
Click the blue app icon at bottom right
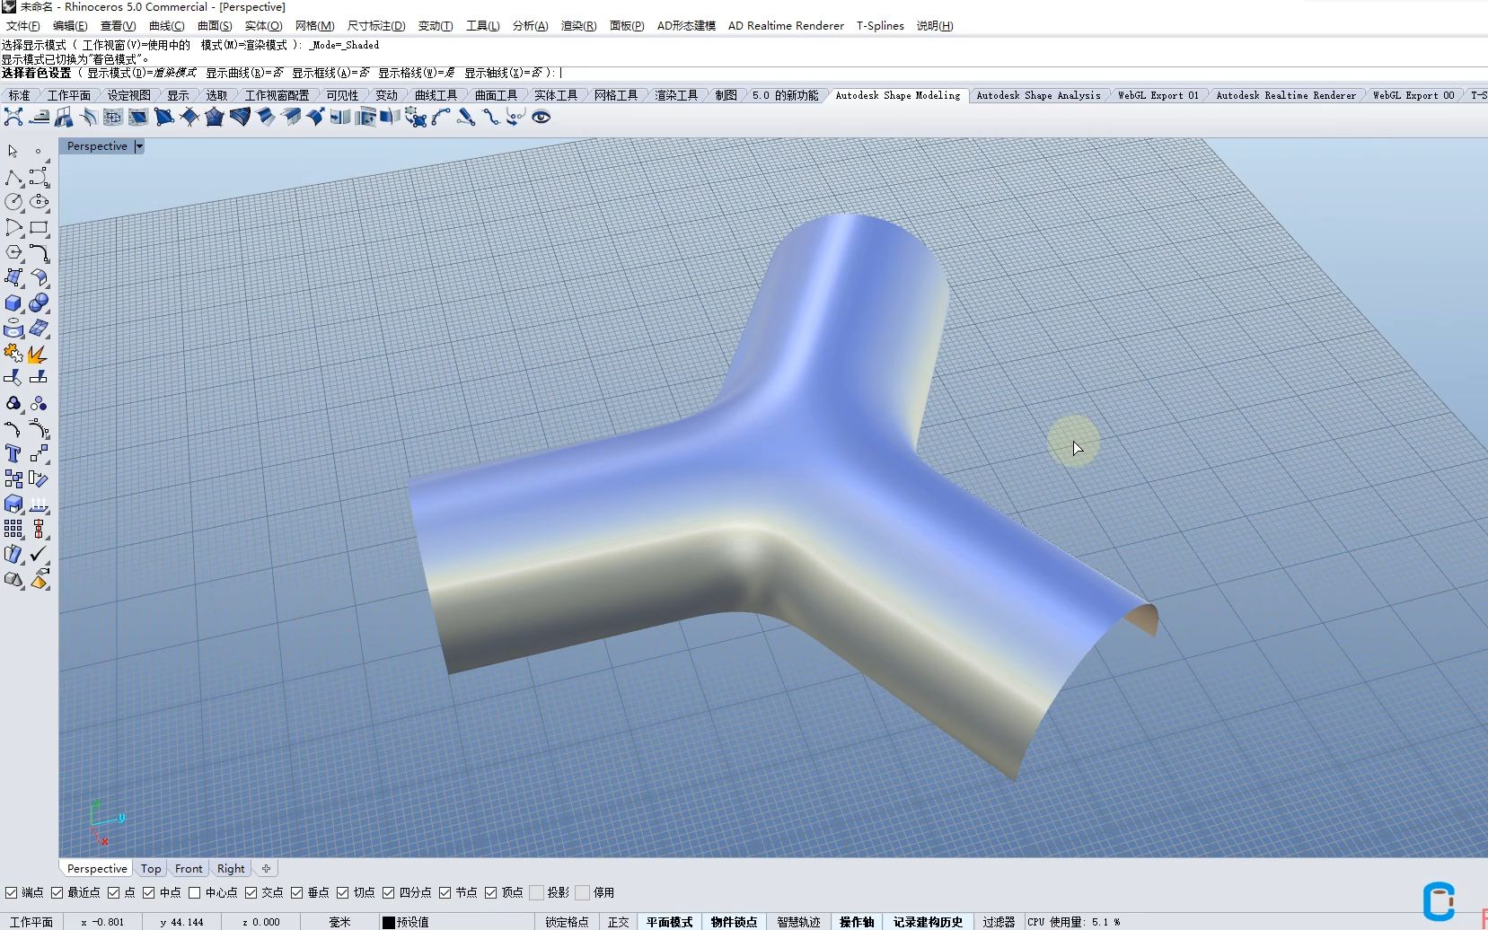1439,901
